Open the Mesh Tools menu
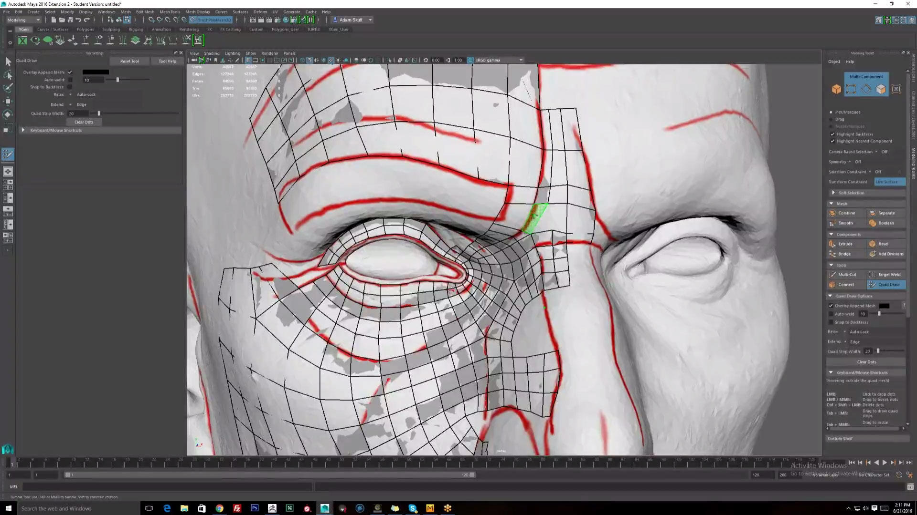Image resolution: width=917 pixels, height=515 pixels. pos(170,12)
